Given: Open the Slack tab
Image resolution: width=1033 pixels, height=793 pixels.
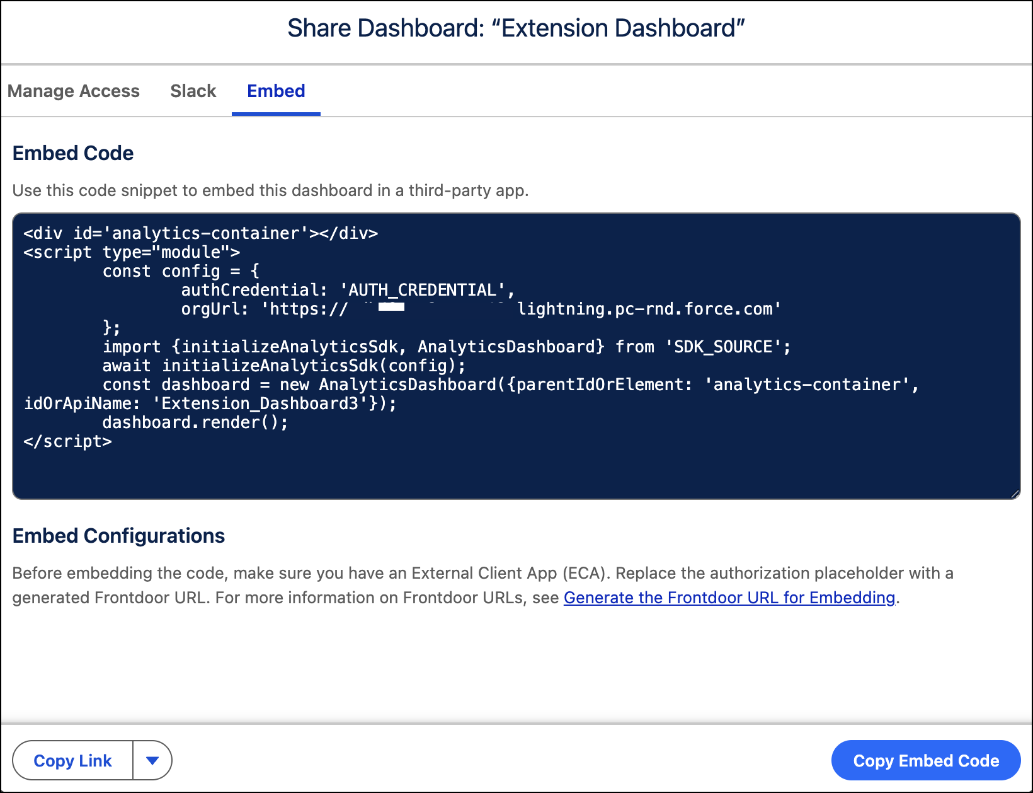Looking at the screenshot, I should pos(193,91).
